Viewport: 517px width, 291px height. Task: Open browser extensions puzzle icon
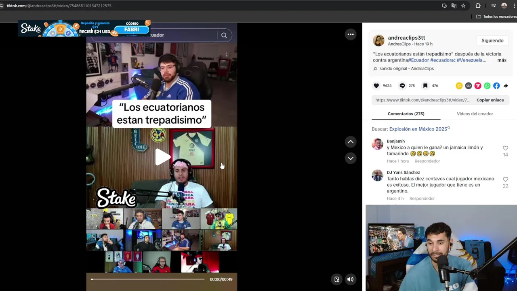tap(478, 6)
